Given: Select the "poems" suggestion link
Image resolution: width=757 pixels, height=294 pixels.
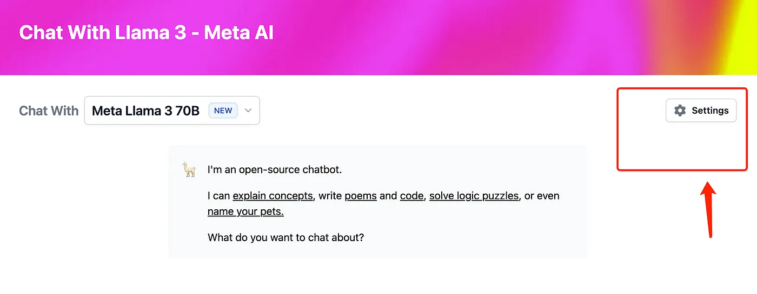Looking at the screenshot, I should [361, 196].
